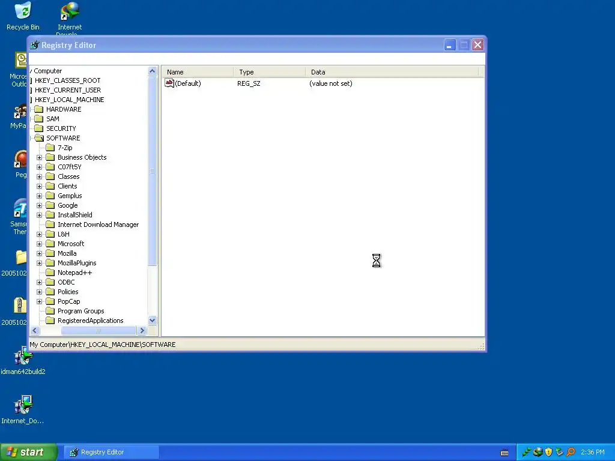Expand the Clients key
The image size is (615, 461).
tap(39, 186)
